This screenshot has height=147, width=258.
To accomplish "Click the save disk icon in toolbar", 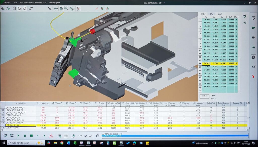I will click(14, 8).
